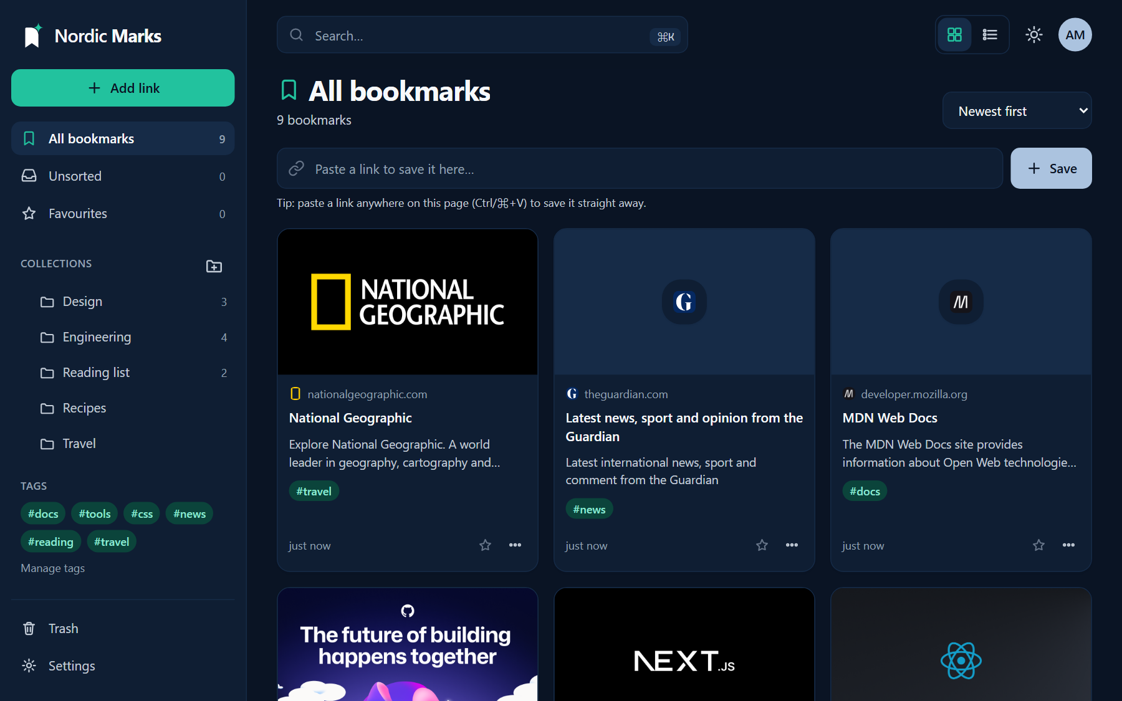1122x701 pixels.
Task: Open All bookmarks in sidebar
Action: (123, 138)
